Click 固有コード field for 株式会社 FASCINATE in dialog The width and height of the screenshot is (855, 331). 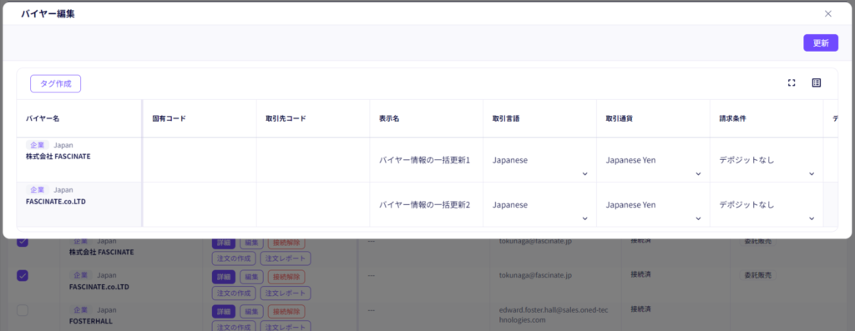tap(200, 160)
